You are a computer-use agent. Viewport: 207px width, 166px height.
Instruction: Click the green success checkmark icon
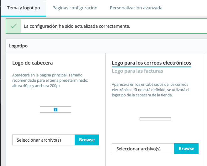pos(13,26)
